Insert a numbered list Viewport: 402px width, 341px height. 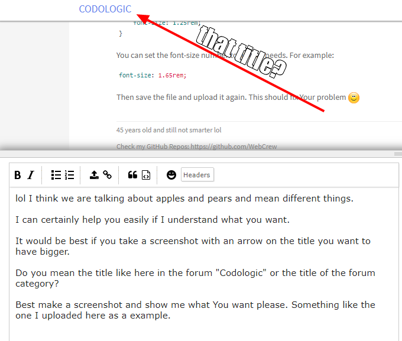(x=70, y=175)
